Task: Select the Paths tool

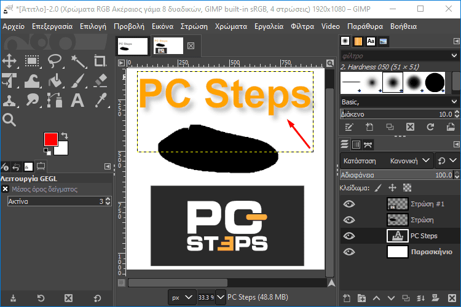Action: click(x=55, y=101)
